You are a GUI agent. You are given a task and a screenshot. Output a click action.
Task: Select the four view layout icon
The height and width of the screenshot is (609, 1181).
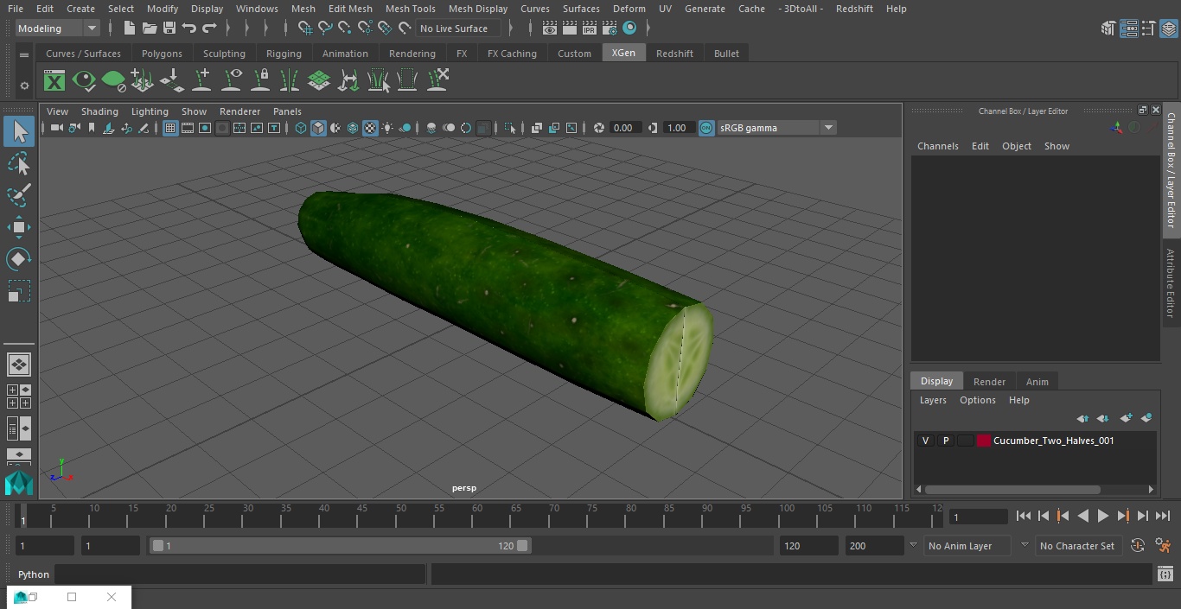(19, 396)
